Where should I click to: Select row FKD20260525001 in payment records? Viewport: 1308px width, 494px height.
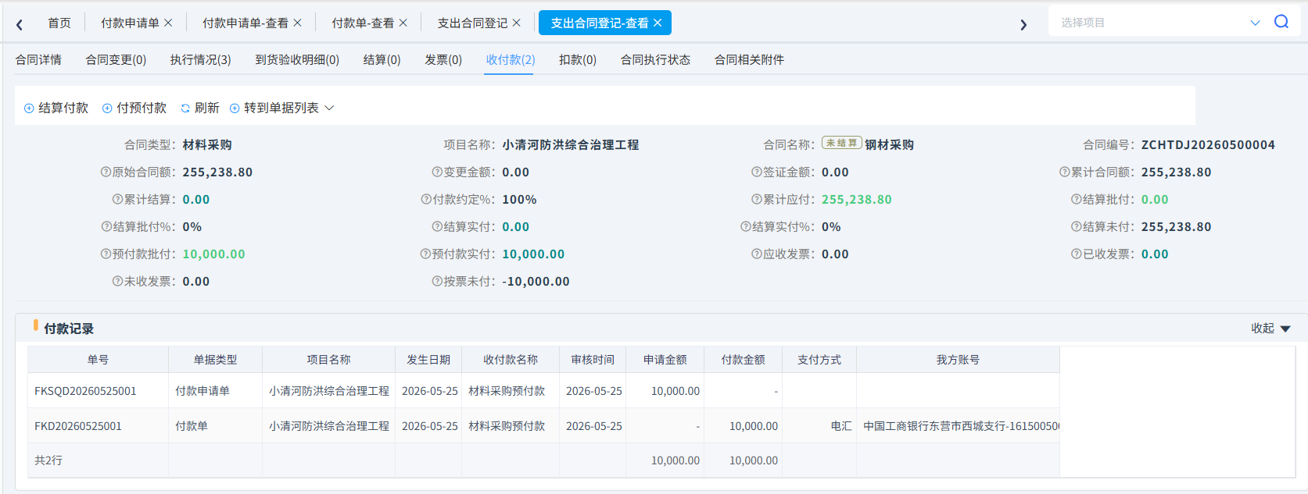[543, 425]
